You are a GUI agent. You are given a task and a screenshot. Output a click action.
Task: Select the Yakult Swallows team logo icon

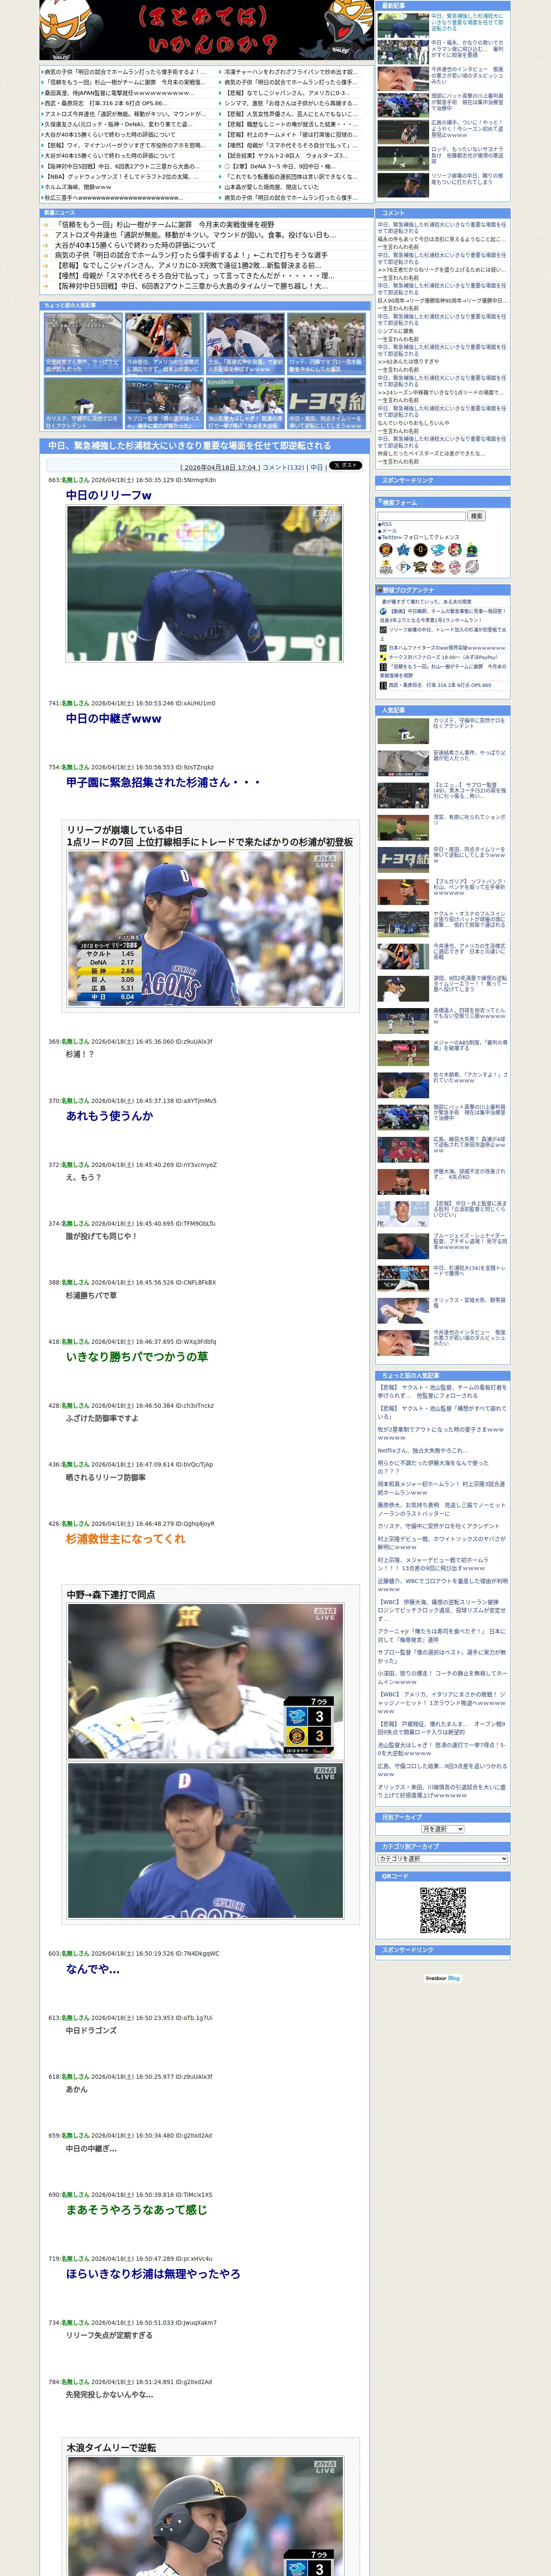(471, 549)
